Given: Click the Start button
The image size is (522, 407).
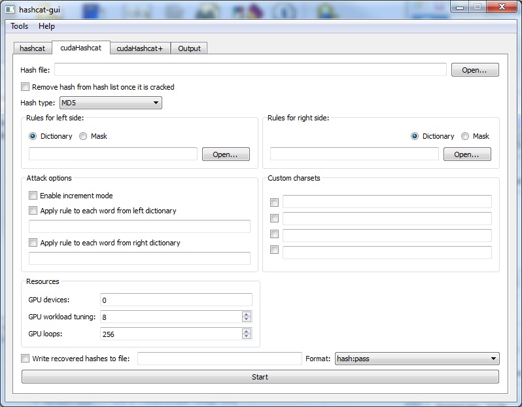Looking at the screenshot, I should (260, 377).
